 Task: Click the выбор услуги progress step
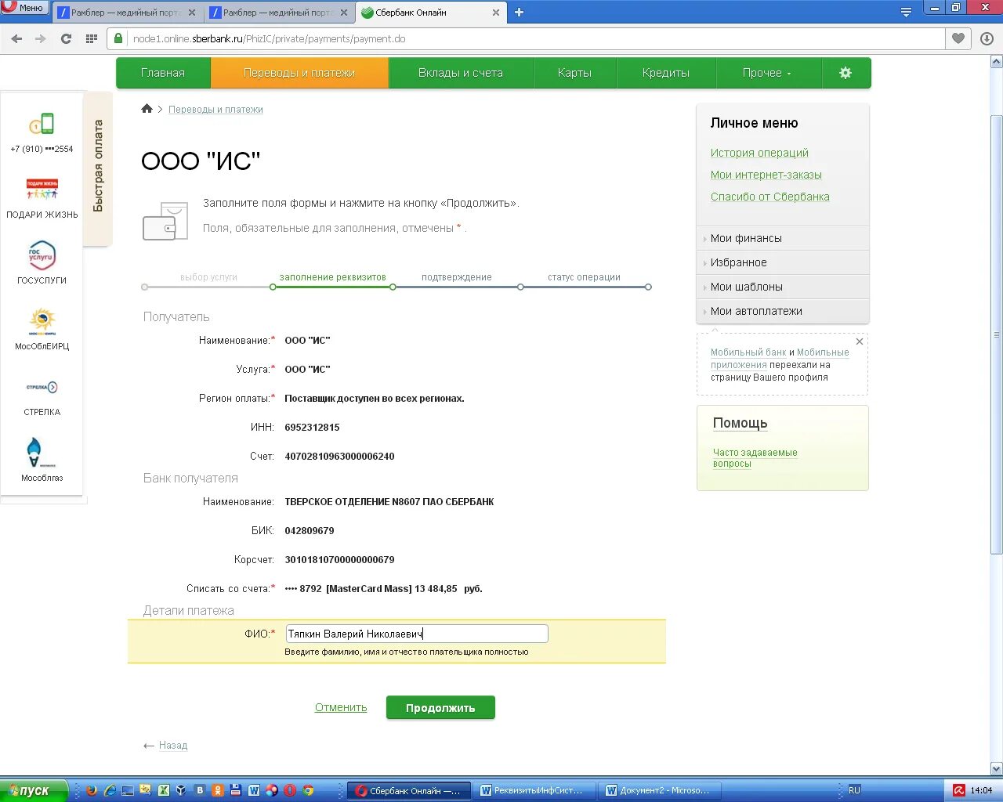pos(208,277)
